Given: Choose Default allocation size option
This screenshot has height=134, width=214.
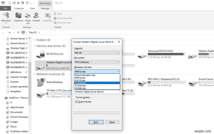Looking at the screenshot, I should (x=97, y=75).
